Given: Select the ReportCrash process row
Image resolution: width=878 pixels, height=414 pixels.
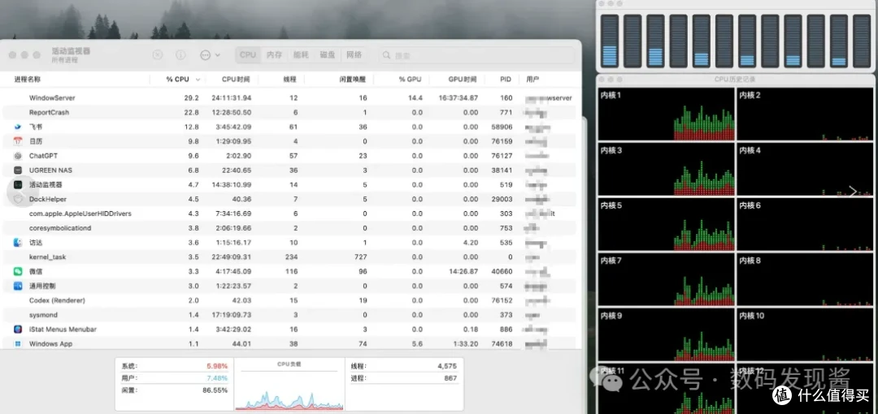Looking at the screenshot, I should pyautogui.click(x=289, y=112).
